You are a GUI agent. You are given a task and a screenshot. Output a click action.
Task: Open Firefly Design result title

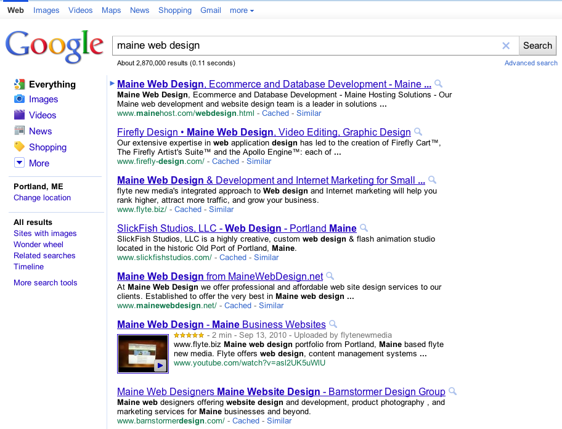tap(264, 132)
